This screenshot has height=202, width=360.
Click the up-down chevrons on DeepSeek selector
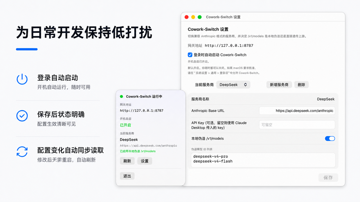click(245, 85)
